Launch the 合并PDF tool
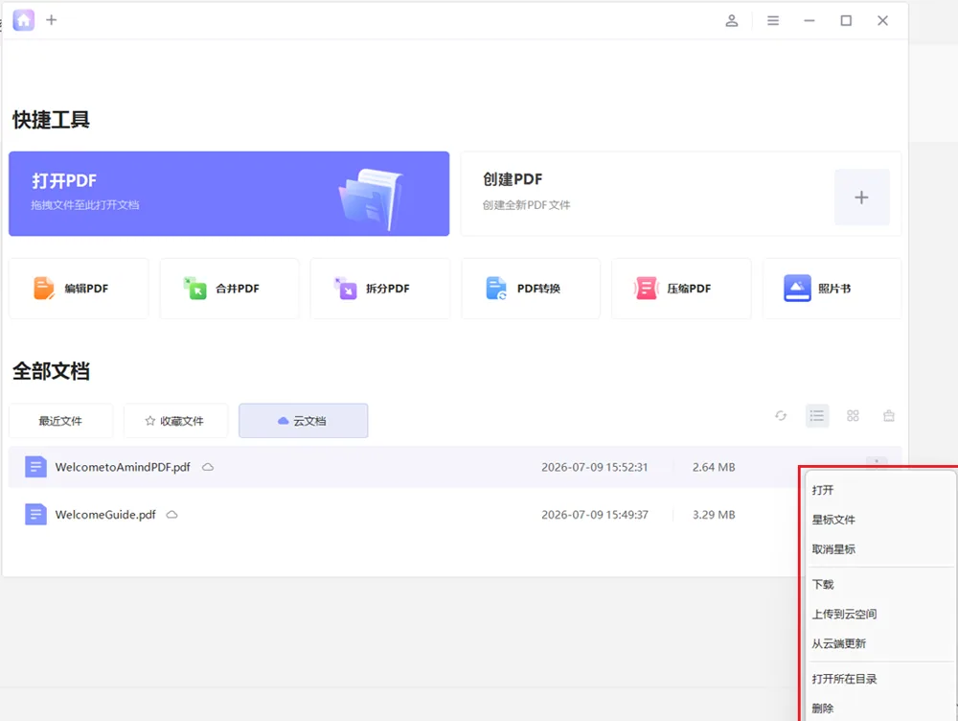 pos(230,289)
